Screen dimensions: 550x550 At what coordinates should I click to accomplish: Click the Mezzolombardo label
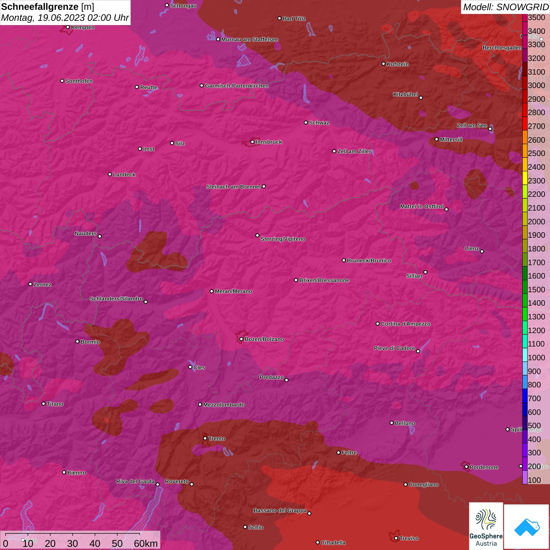(224, 405)
